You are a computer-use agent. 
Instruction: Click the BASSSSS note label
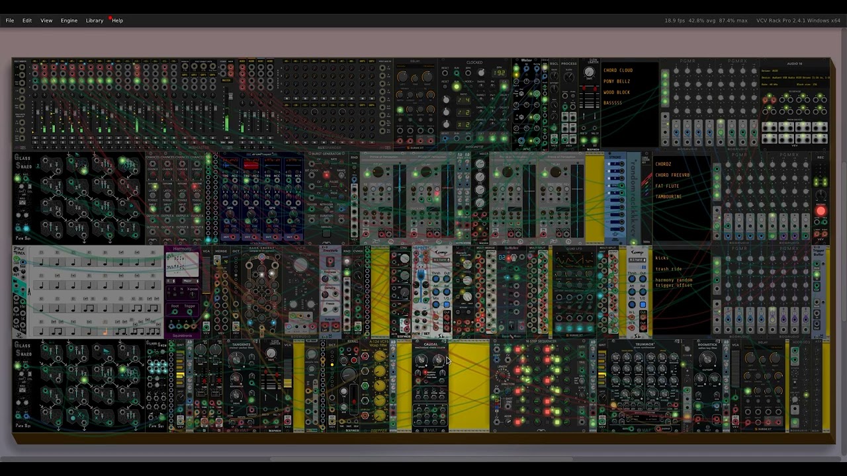pyautogui.click(x=613, y=103)
